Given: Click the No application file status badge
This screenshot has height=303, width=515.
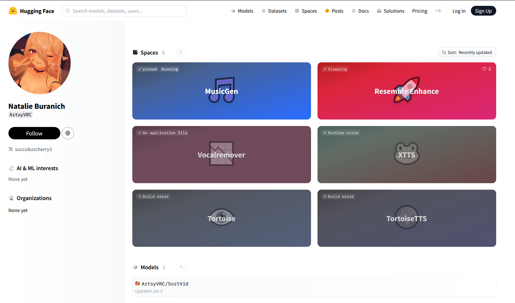Looking at the screenshot, I should click(163, 133).
